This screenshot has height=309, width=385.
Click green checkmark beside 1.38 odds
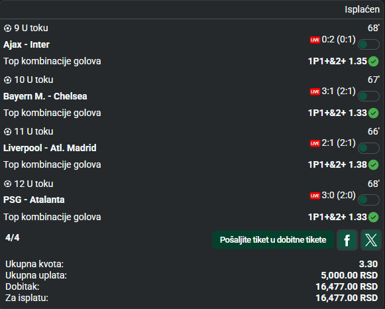tap(374, 165)
